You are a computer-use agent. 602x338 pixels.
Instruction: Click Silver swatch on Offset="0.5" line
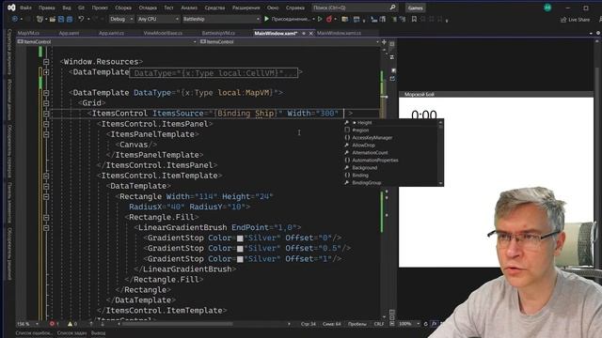pos(240,249)
